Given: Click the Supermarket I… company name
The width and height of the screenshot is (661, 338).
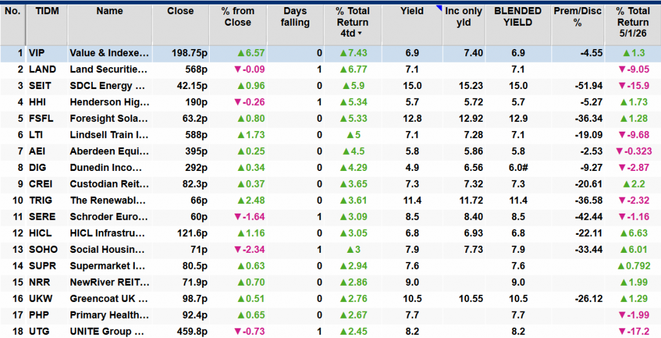Looking at the screenshot, I should click(109, 266).
